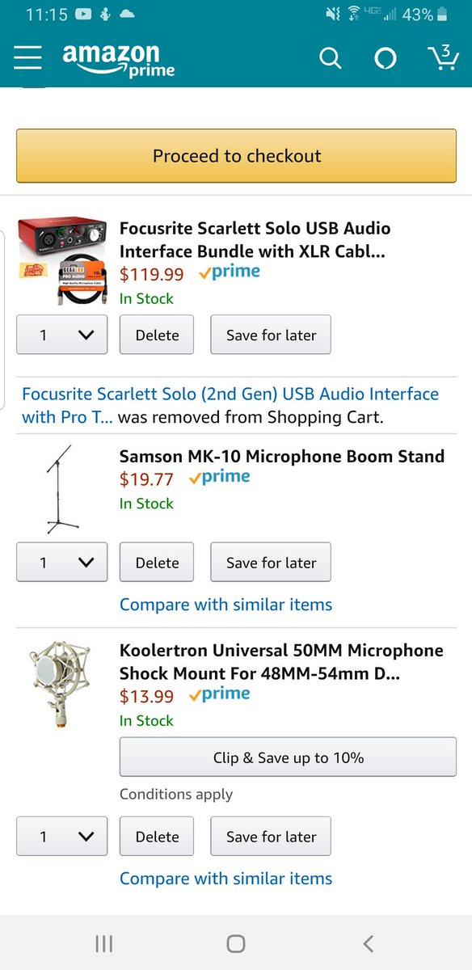The height and width of the screenshot is (970, 472).
Task: Clip the Save up to 10% coupon
Action: pos(288,757)
